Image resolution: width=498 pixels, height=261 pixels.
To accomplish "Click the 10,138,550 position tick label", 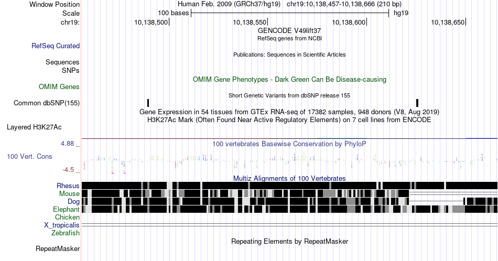I will [250, 22].
